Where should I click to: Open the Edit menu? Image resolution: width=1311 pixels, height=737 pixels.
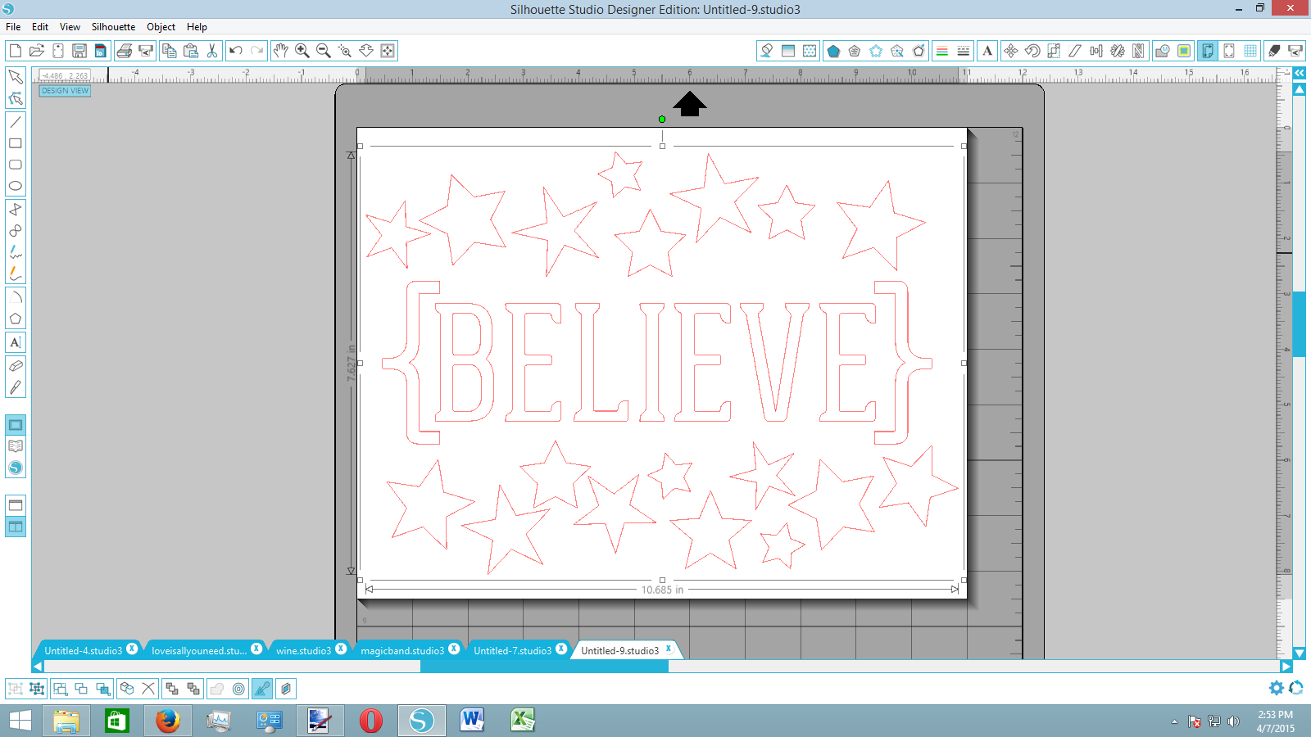(x=40, y=27)
